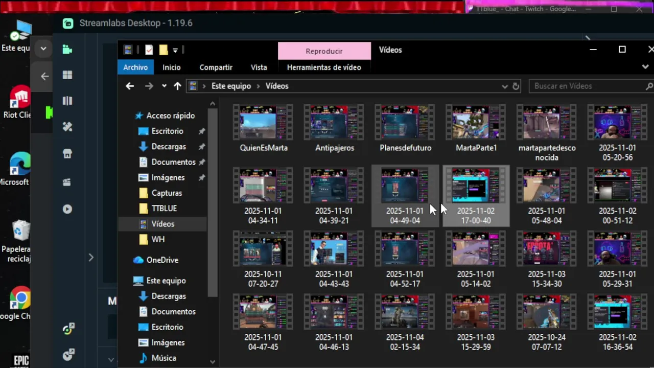
Task: Open pinned Descargas under Acceso rápido
Action: [x=169, y=147]
